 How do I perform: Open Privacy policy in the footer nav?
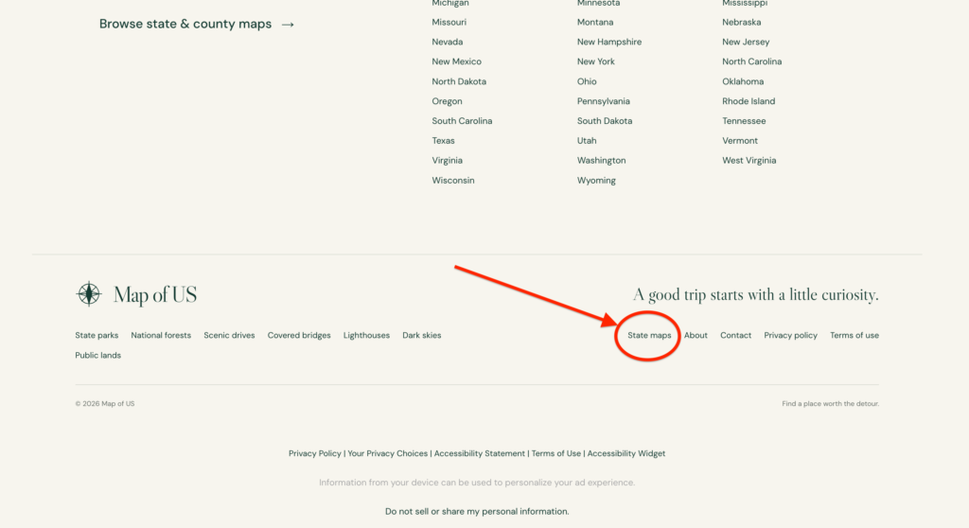pyautogui.click(x=790, y=336)
